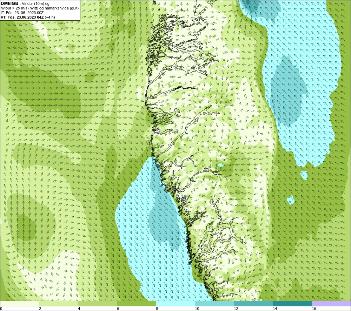The image size is (351, 311).
Task: Click the 2-4 m/s light green swatch
Action: pyautogui.click(x=59, y=303)
